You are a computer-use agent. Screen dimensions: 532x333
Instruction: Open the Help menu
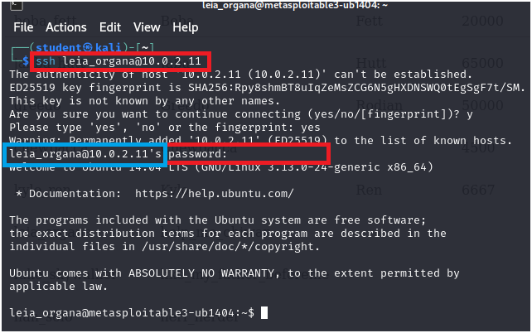tap(186, 27)
